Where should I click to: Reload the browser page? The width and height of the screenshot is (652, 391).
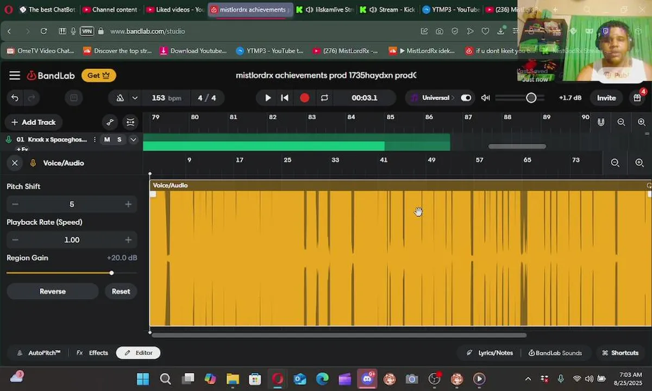click(x=44, y=31)
